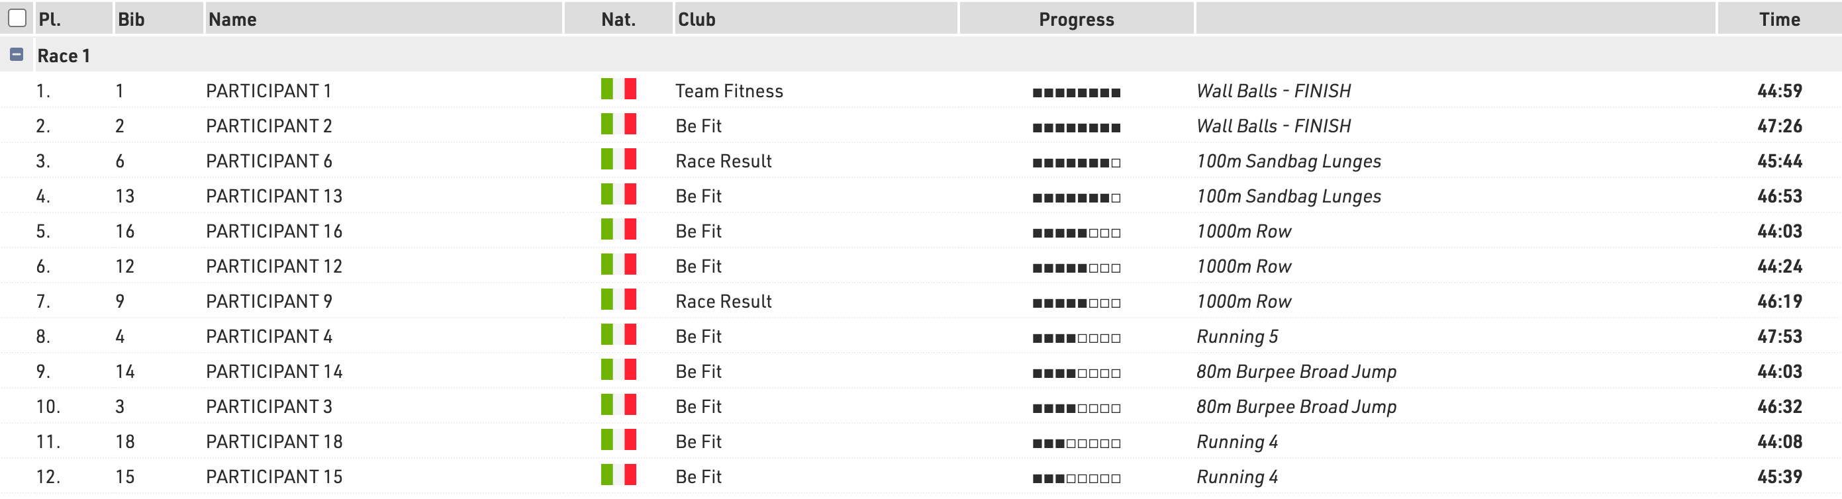Click the flag icon for PARTICIPANT 6
Image resolution: width=1842 pixels, height=499 pixels.
618,159
